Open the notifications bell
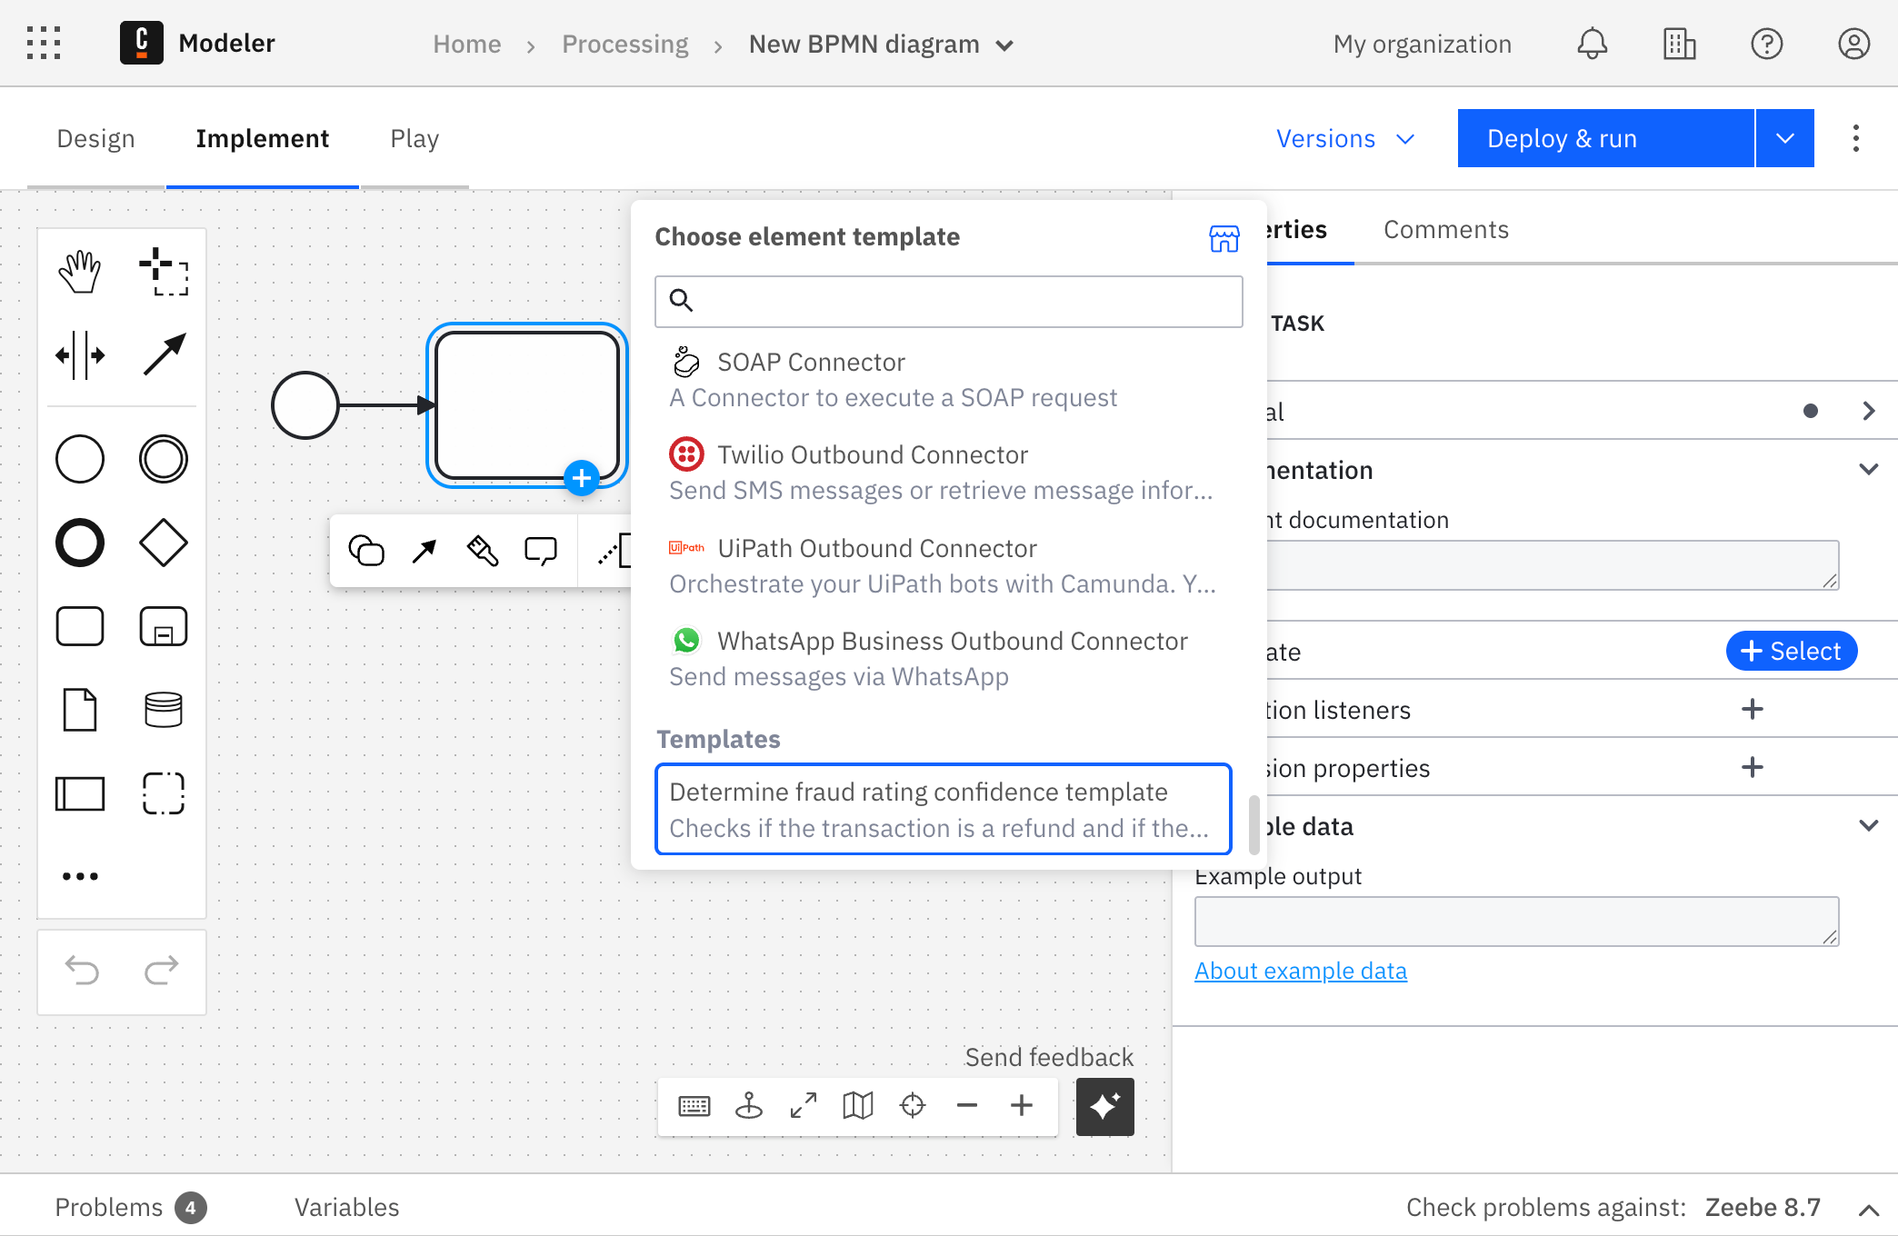This screenshot has height=1236, width=1898. coord(1592,44)
